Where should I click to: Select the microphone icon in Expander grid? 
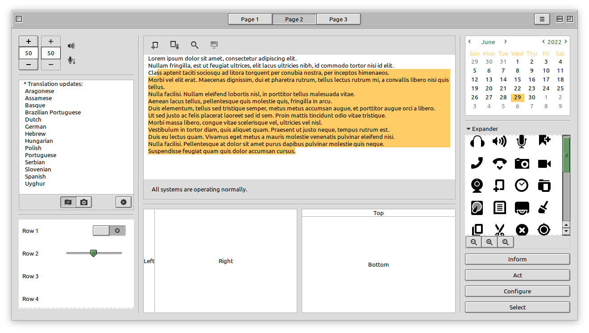tap(522, 142)
